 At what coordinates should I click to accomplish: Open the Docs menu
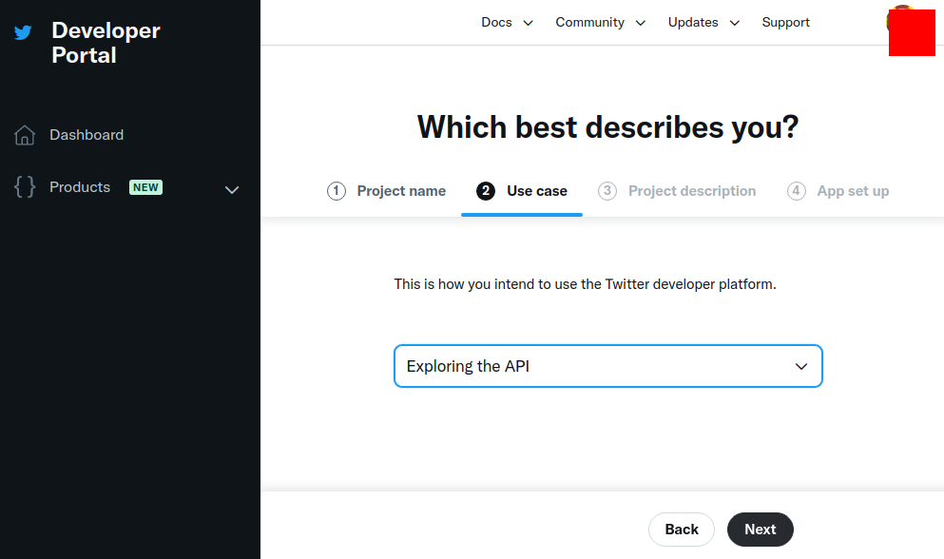(x=496, y=22)
